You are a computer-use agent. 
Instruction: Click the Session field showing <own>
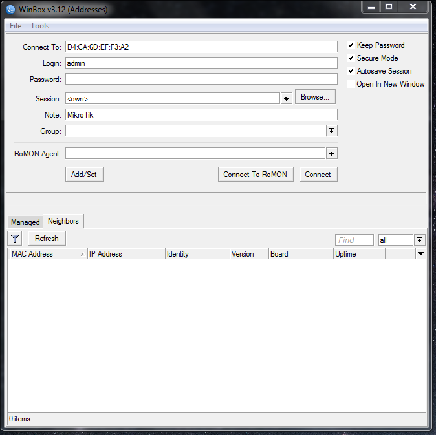click(173, 98)
